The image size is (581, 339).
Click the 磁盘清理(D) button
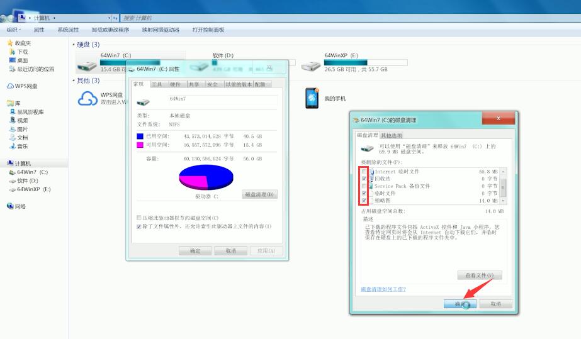(x=259, y=194)
